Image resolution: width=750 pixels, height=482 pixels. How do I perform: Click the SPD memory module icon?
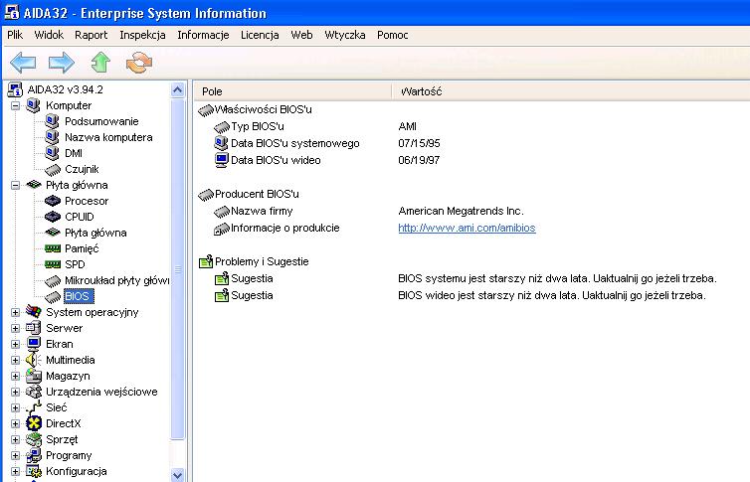pos(52,264)
